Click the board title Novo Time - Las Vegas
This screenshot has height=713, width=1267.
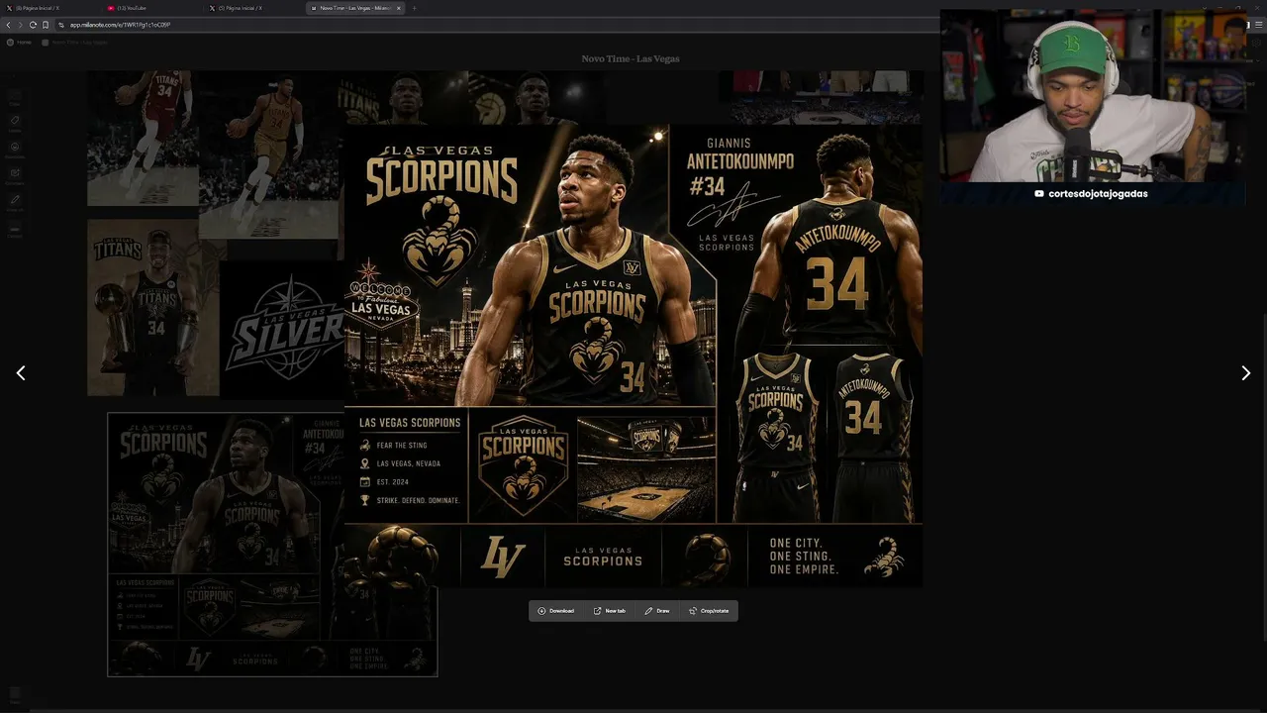[631, 58]
